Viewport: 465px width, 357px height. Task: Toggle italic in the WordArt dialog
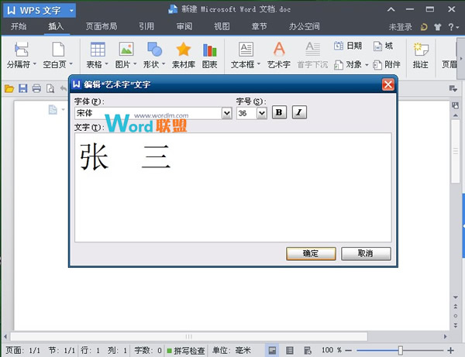click(x=299, y=113)
